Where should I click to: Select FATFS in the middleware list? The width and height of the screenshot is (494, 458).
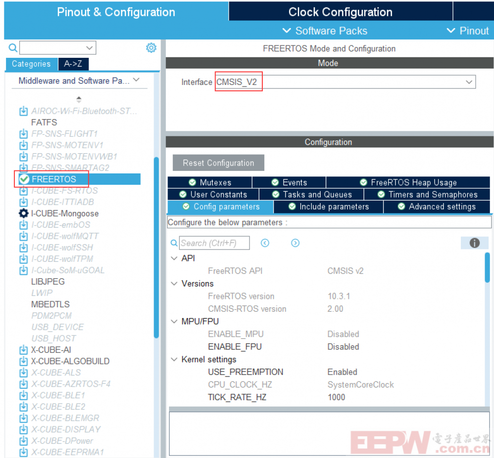[x=44, y=122]
